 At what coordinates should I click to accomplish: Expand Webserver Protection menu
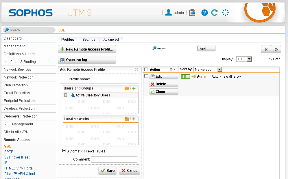(29, 116)
